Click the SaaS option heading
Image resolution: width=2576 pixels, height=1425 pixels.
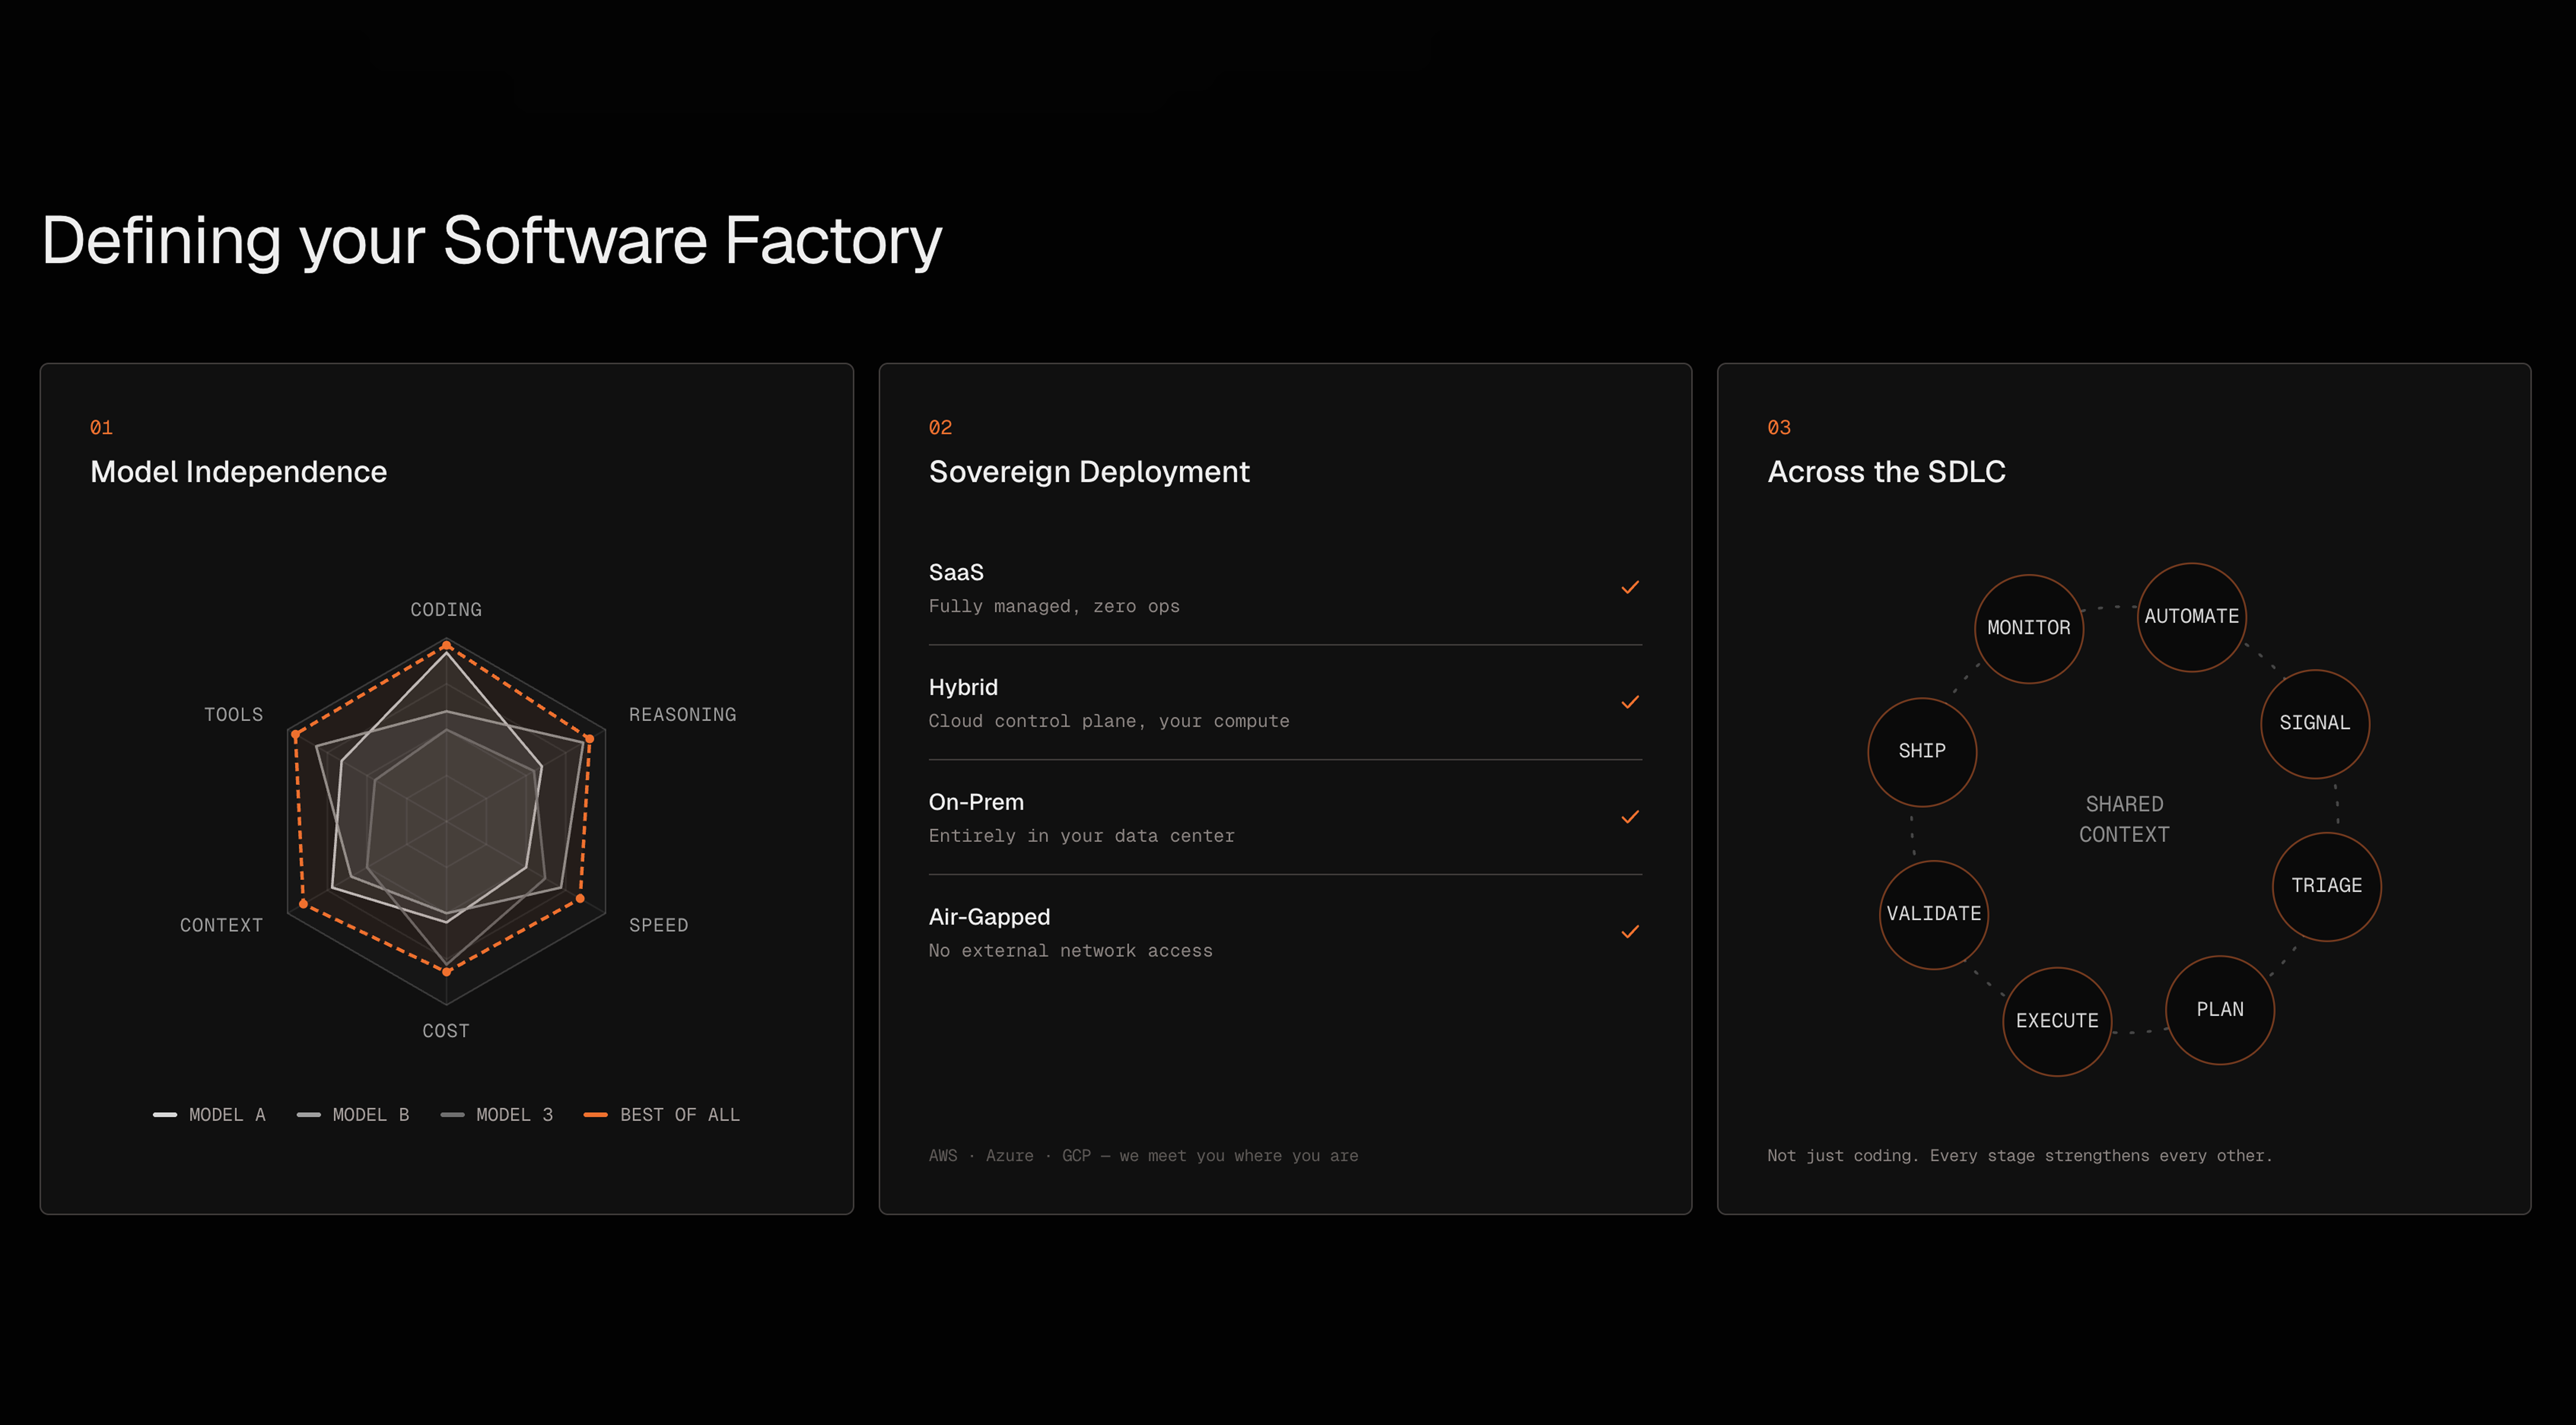click(956, 573)
